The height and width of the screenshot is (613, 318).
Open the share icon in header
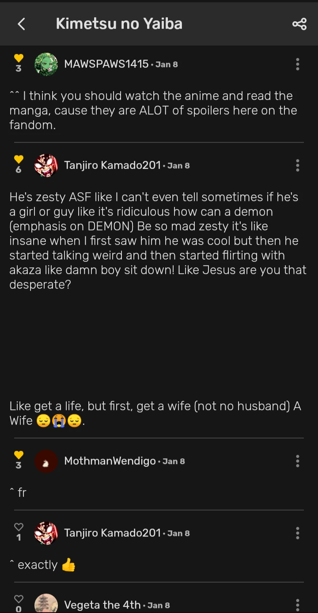pyautogui.click(x=299, y=24)
